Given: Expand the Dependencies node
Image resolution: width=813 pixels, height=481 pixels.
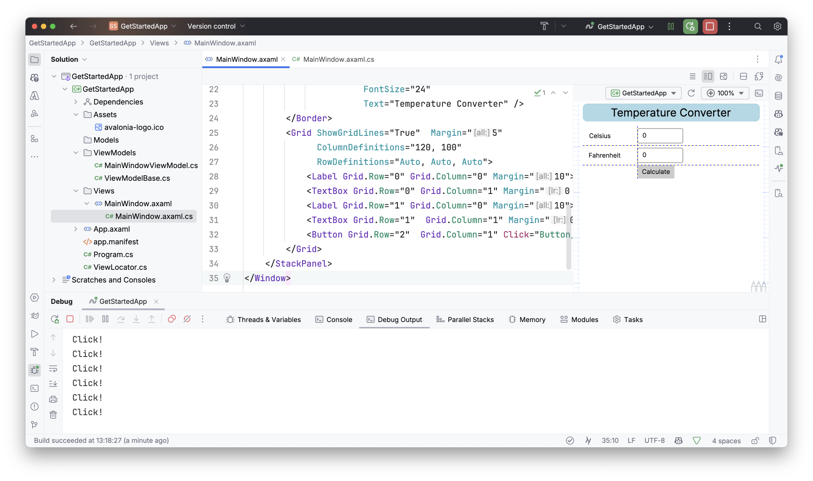Looking at the screenshot, I should tap(75, 102).
